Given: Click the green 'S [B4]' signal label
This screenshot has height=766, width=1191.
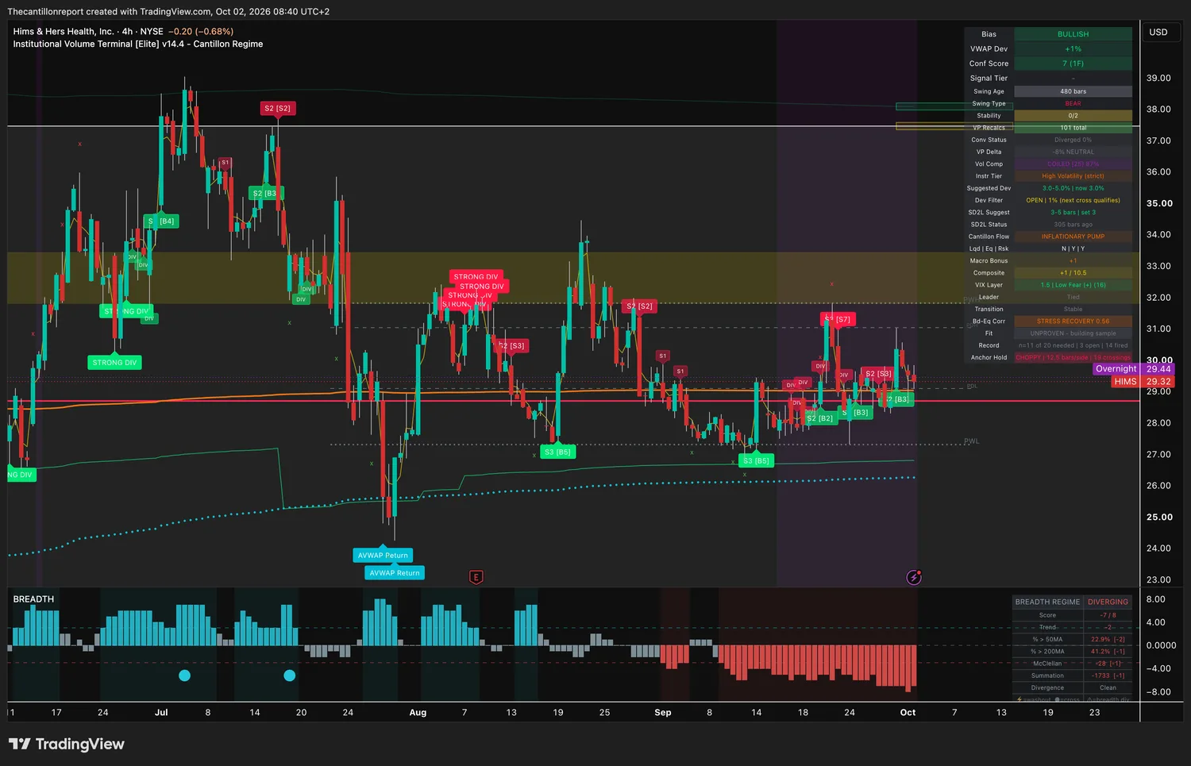Looking at the screenshot, I should tap(161, 221).
